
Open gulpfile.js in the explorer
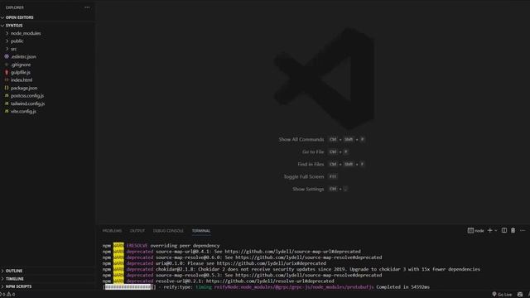[20, 72]
